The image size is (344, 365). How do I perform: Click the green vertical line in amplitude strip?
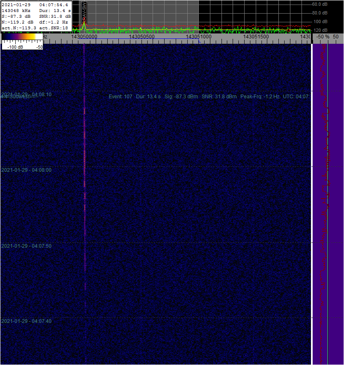tap(328, 204)
